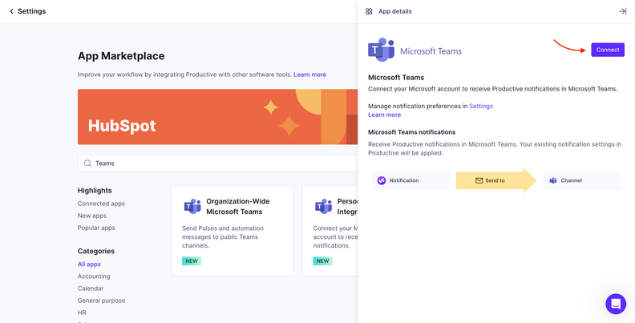Connect the Microsoft Teams app
Viewport: 635px width, 323px height.
[608, 50]
